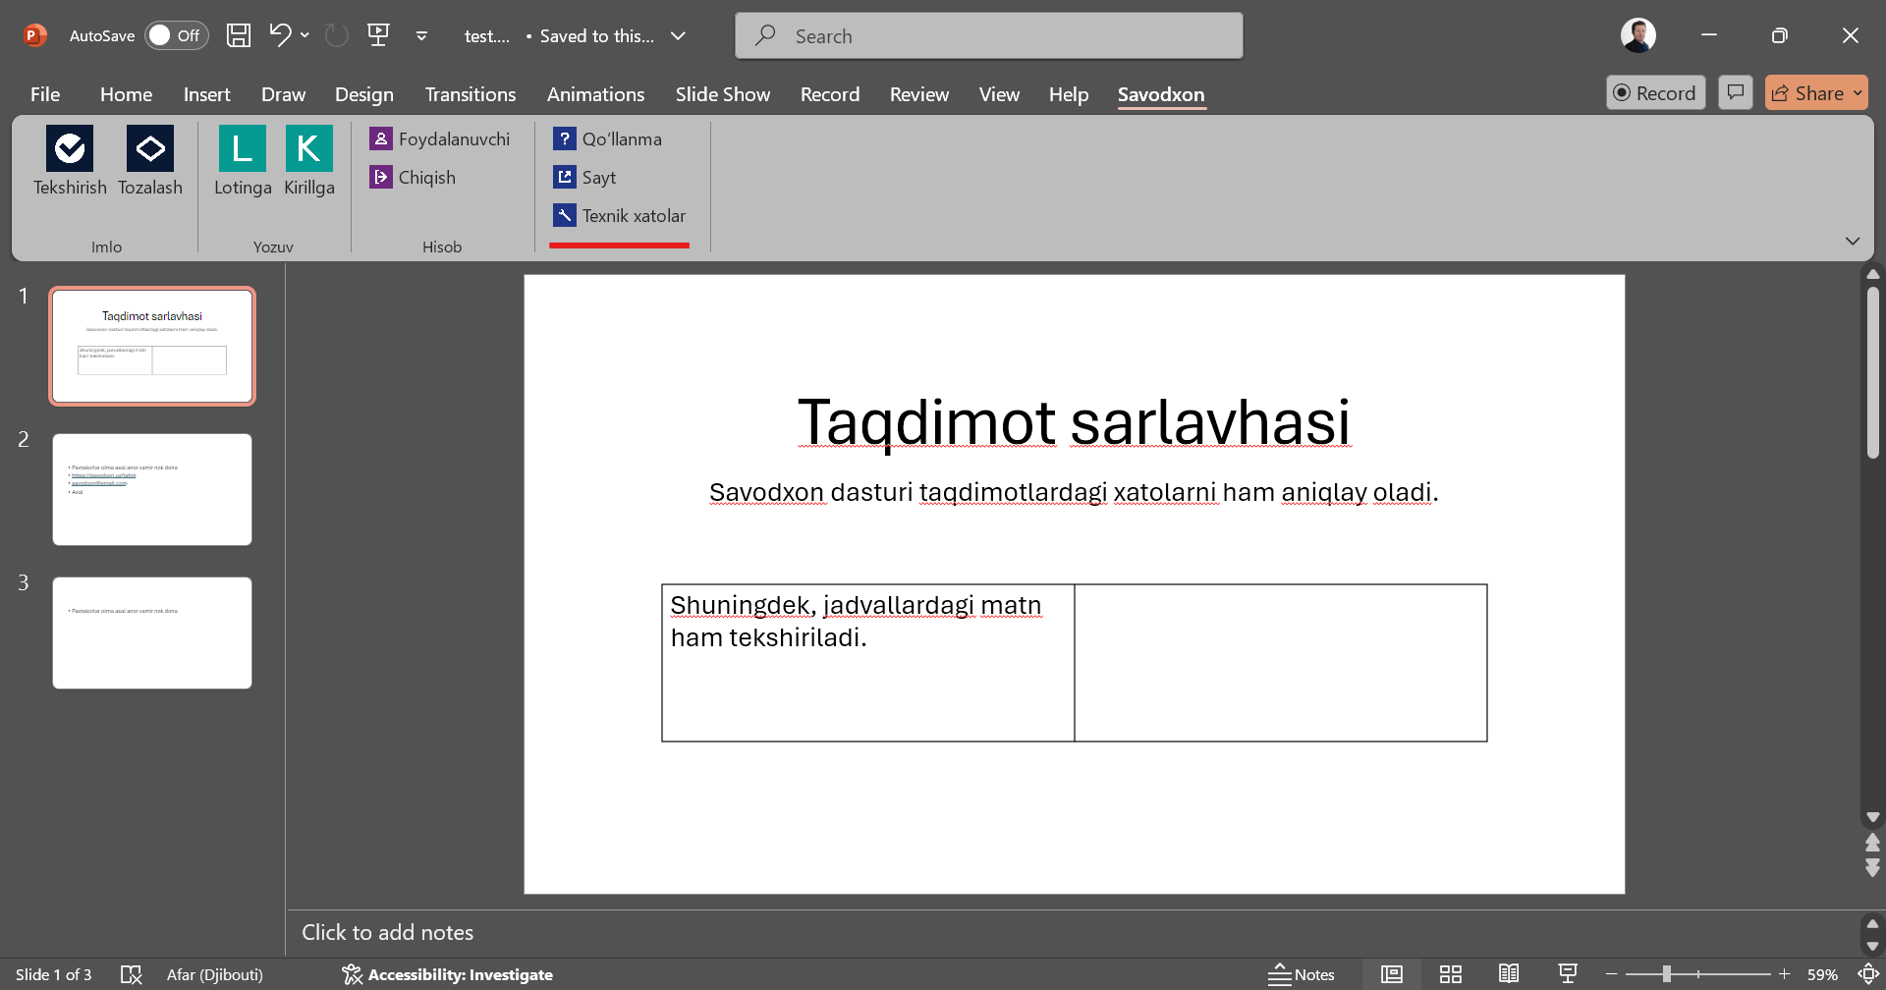
Task: Click the Record button at top right
Action: pos(1655,93)
